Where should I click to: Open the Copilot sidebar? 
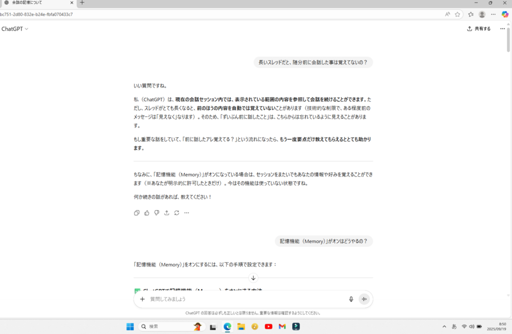coord(505,14)
